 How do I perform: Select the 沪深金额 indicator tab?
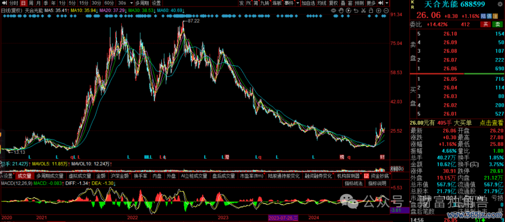[x=120, y=176]
